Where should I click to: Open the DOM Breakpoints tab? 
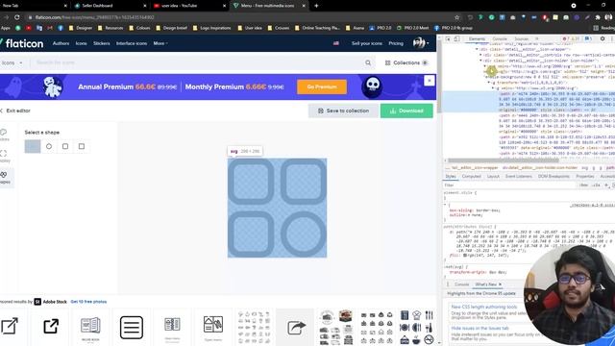click(x=553, y=176)
